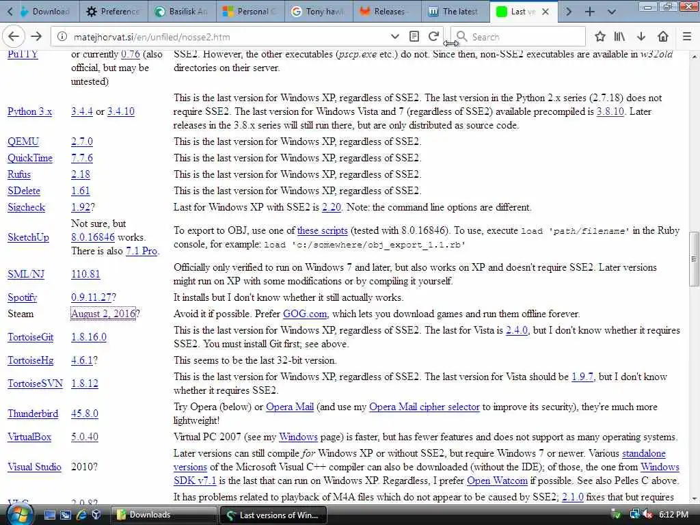Image resolution: width=700 pixels, height=525 pixels.
Task: Toggle reader view icon
Action: (x=414, y=37)
